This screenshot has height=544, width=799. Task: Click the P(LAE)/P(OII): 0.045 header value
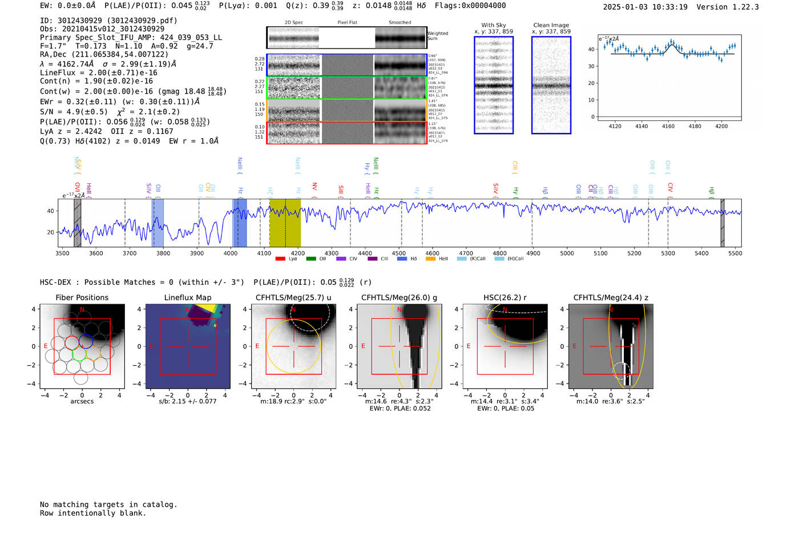[157, 6]
